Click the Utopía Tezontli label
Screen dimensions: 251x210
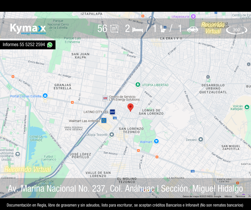tap(97, 135)
